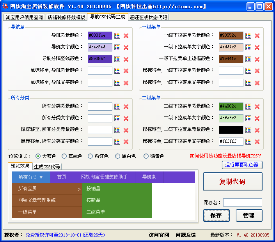
Task: Expand the 所有分类 dropdown in preview
Action: 31,177
